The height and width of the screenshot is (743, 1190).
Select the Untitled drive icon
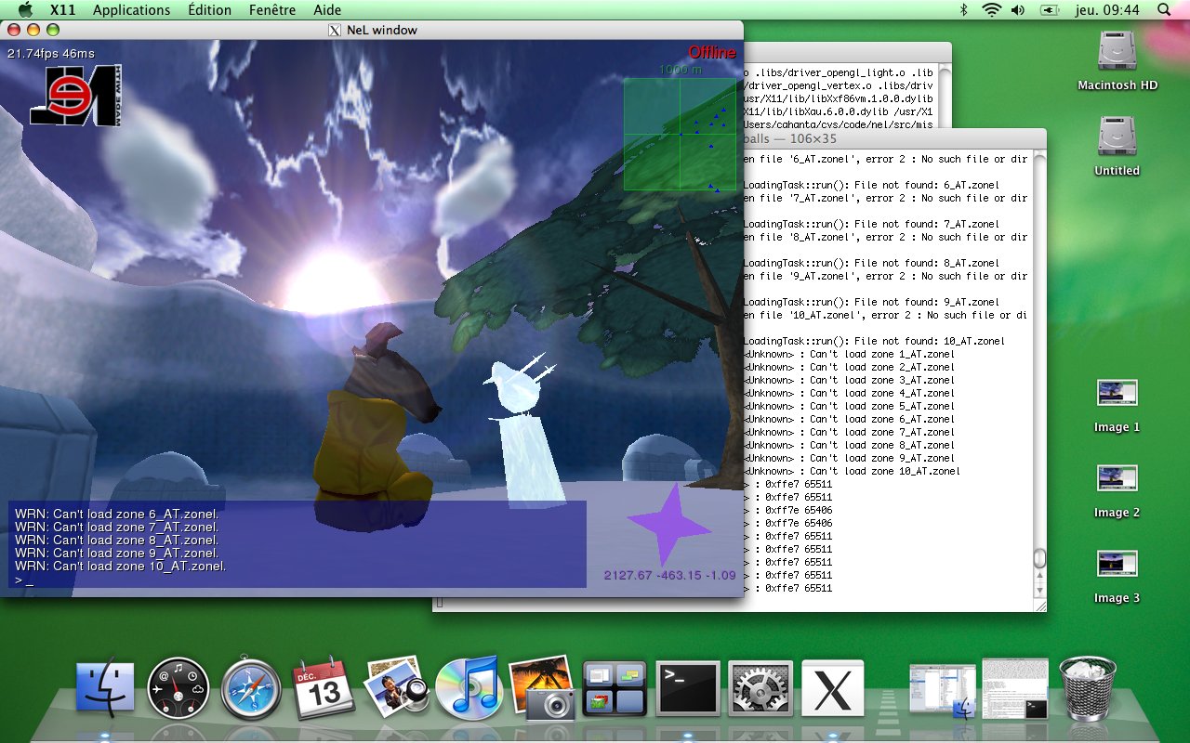coord(1117,137)
